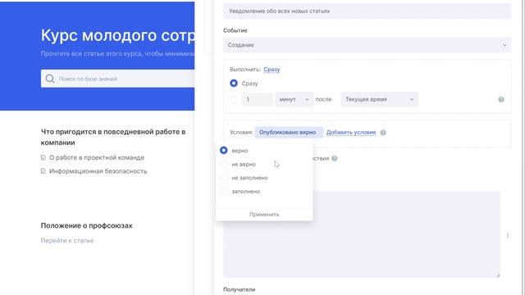Open the Текущее время dropdown
The height and width of the screenshot is (295, 525).
(x=379, y=99)
